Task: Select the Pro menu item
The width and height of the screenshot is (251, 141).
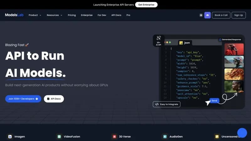Action: (x=128, y=15)
